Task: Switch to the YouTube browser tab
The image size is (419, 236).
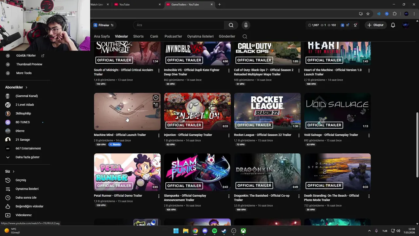Action: [x=137, y=5]
